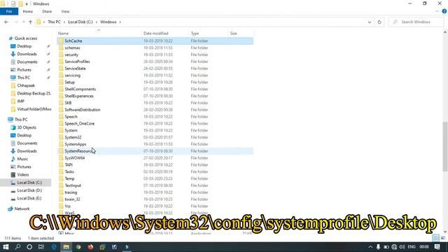448x252 pixels.
Task: Click the ServiceProfiles folder icon
Action: click(61, 62)
